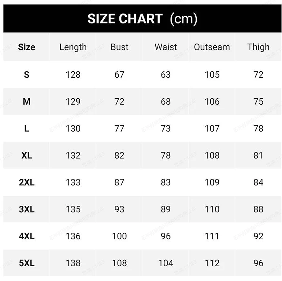This screenshot has width=282, height=281.
Task: Click the 4XL size row label
Action: click(x=27, y=236)
